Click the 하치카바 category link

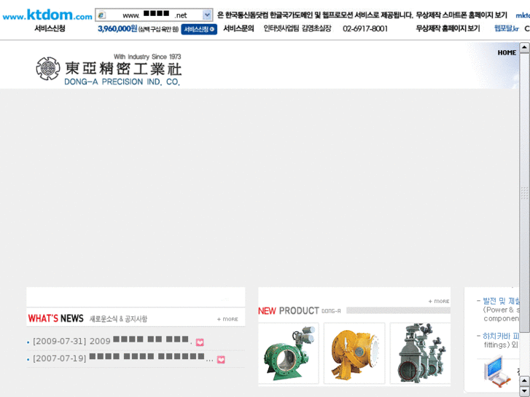coord(501,337)
